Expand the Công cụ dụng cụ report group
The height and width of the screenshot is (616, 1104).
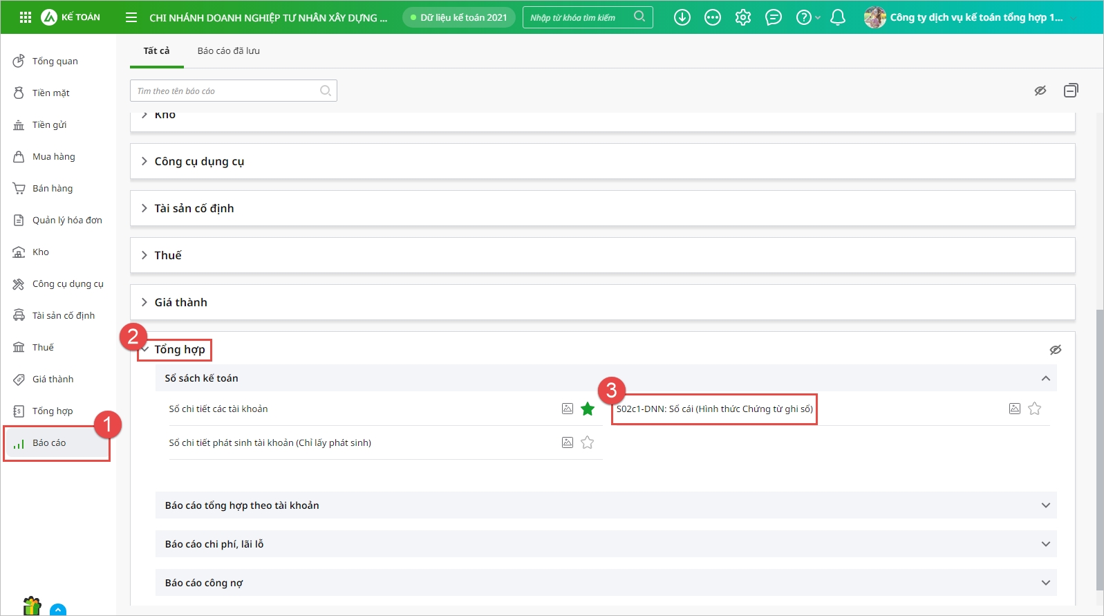tap(199, 161)
